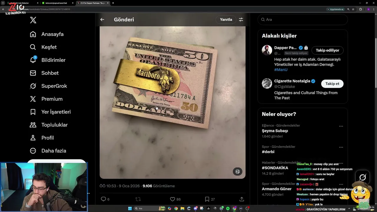377x212 pixels.
Task: Open the Windows Start menu
Action: tap(130, 208)
